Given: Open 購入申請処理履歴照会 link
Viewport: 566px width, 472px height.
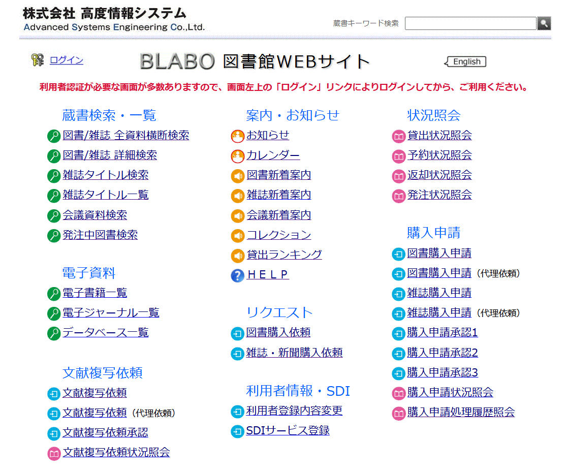Looking at the screenshot, I should pyautogui.click(x=460, y=413).
